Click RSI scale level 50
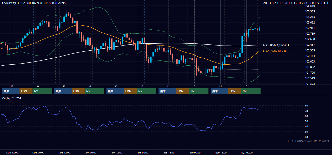 click(x=307, y=121)
